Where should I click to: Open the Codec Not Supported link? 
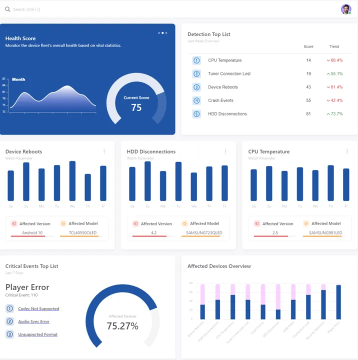point(38,308)
